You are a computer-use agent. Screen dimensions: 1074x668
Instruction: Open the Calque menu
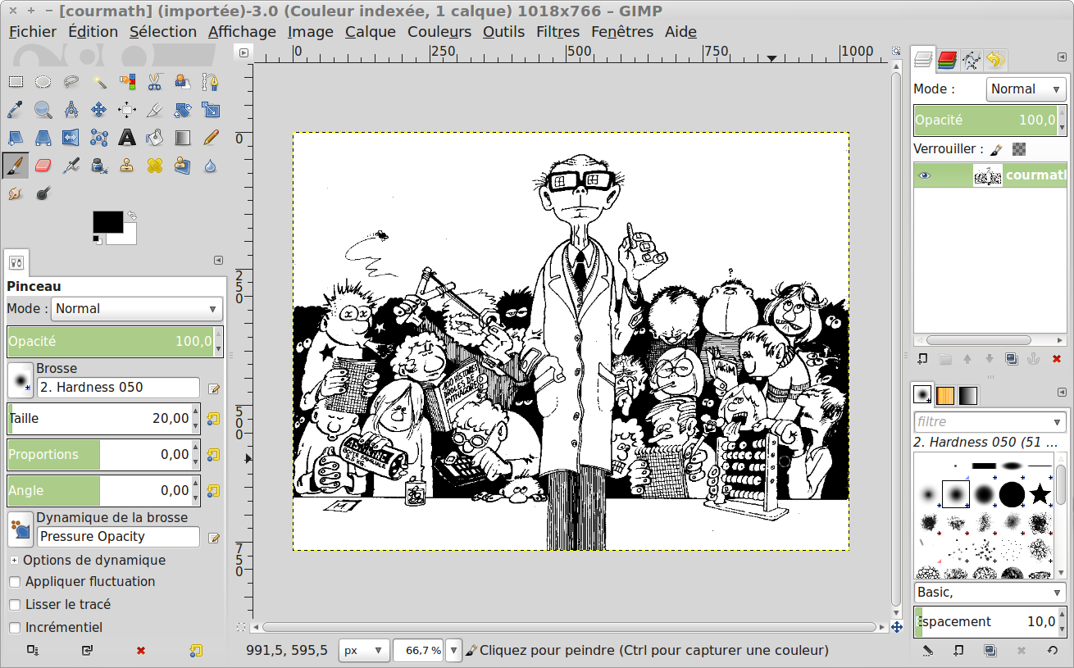click(371, 32)
